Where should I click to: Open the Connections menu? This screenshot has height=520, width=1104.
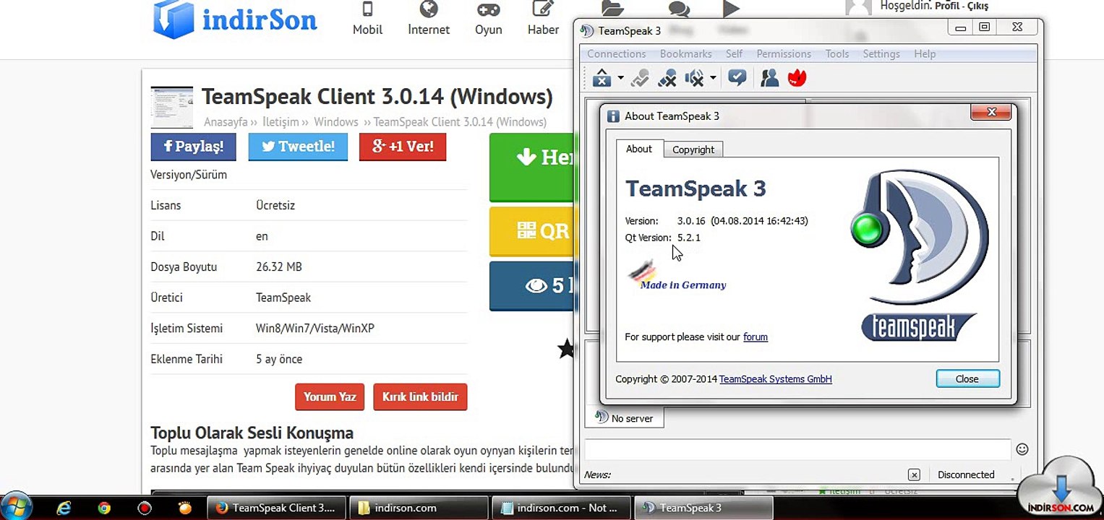(x=616, y=54)
